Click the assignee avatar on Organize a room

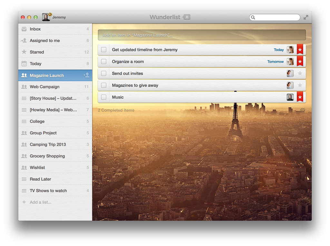pyautogui.click(x=290, y=61)
